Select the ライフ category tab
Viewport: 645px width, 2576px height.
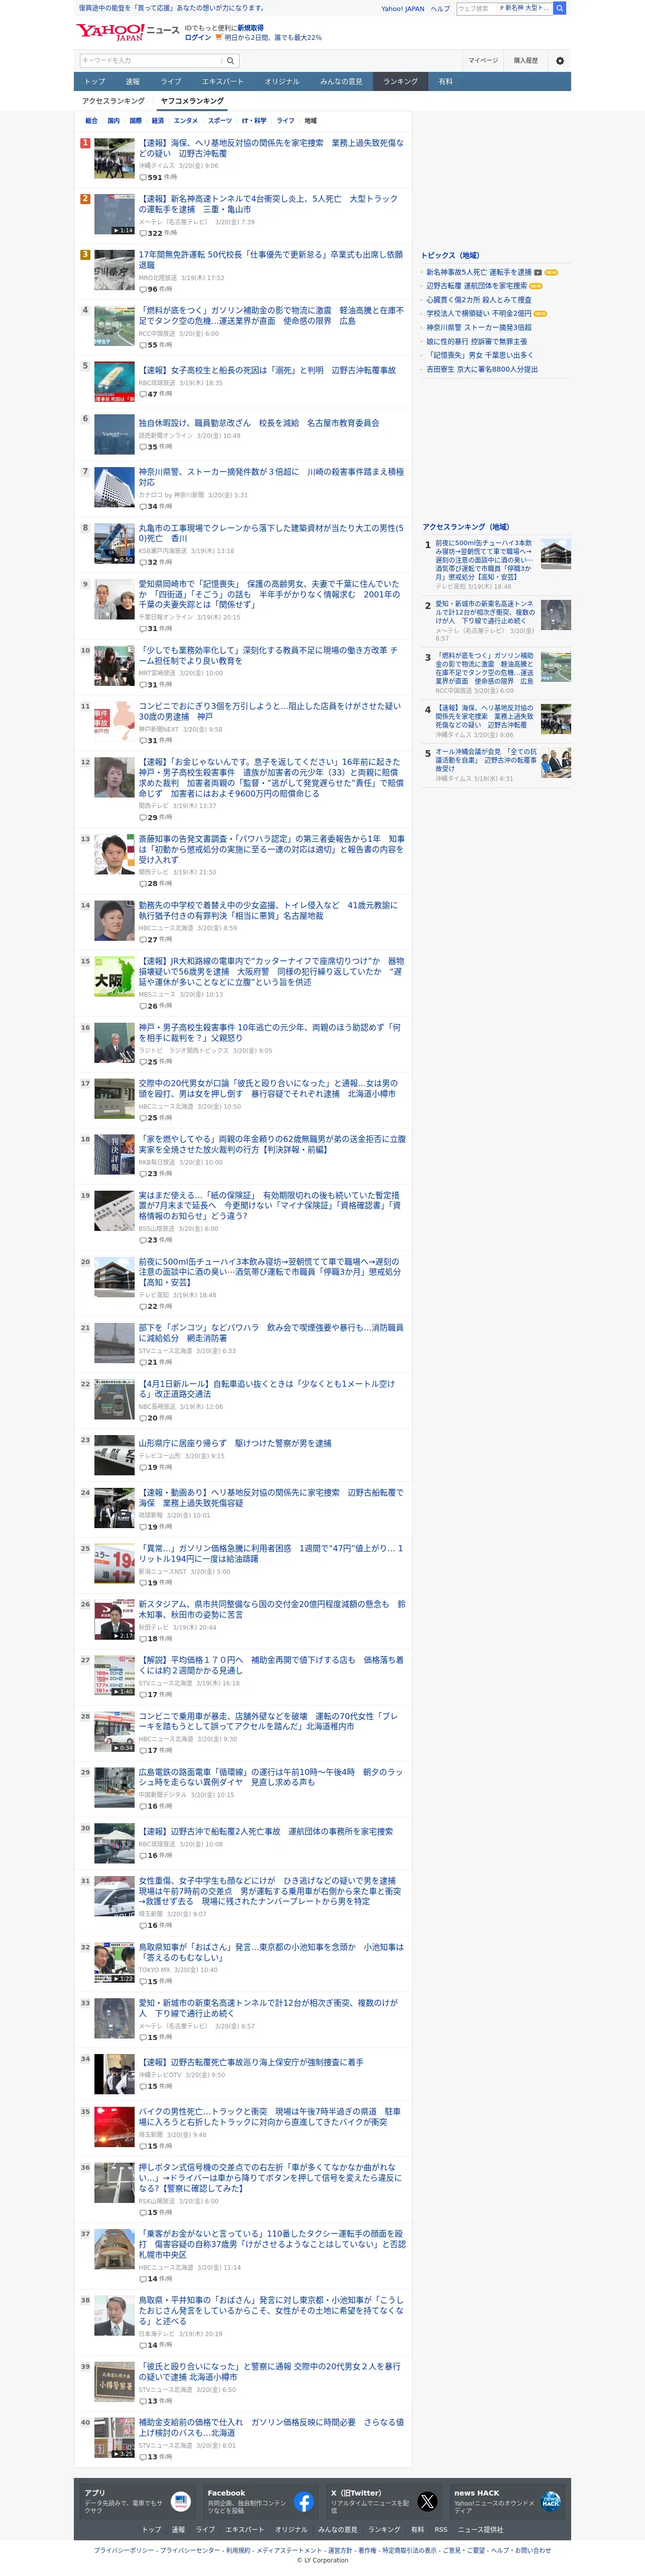point(284,120)
